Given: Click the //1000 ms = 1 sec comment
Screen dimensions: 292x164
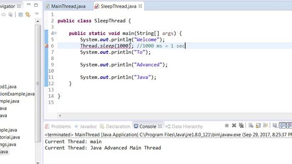Looking at the screenshot, I should click(160, 46).
